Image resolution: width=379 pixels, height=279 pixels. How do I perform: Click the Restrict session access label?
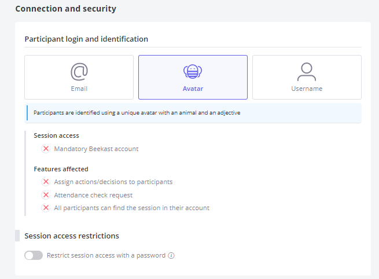coord(106,255)
